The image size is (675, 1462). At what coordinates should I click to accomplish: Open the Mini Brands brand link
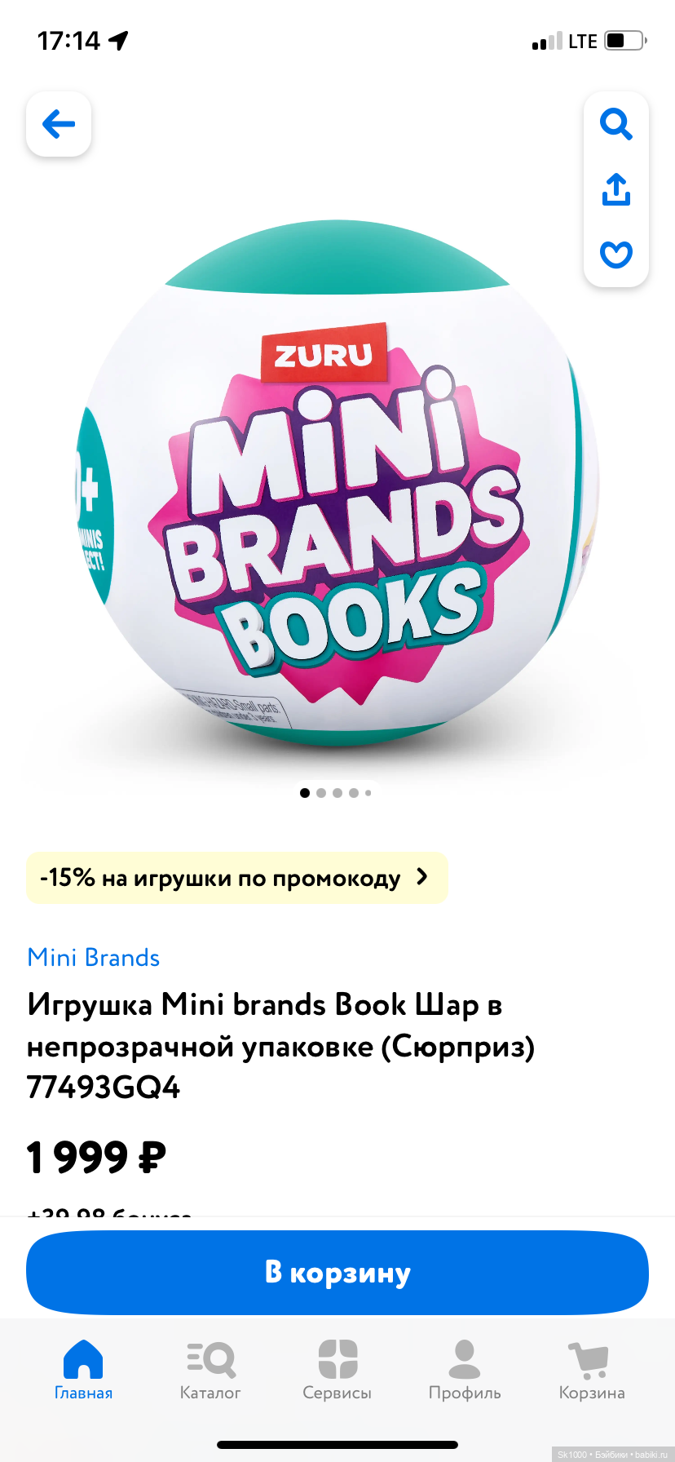(x=94, y=957)
